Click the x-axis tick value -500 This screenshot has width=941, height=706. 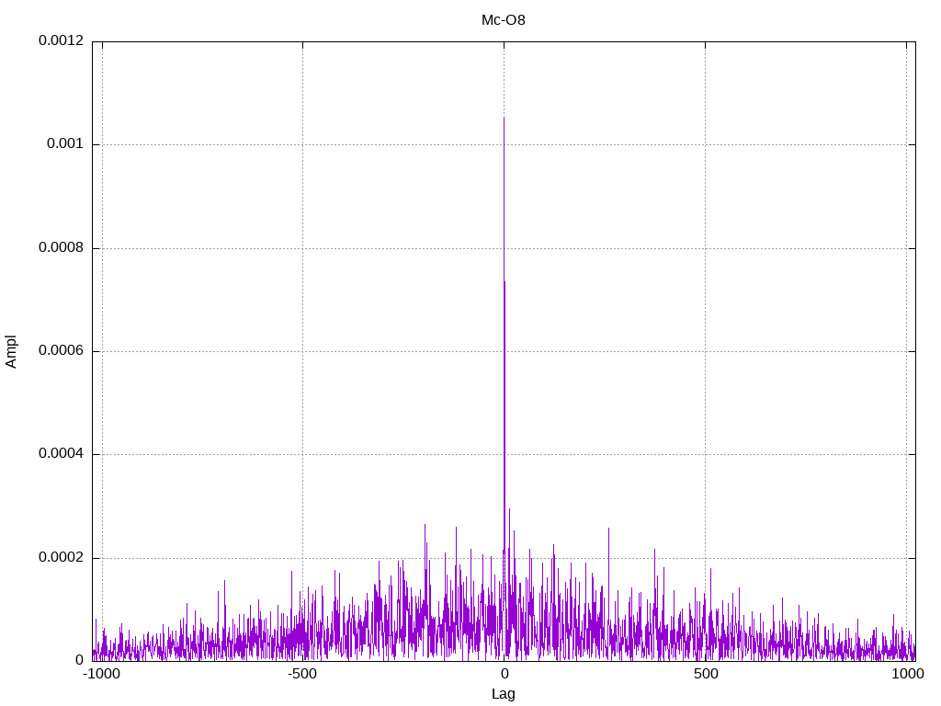point(301,674)
